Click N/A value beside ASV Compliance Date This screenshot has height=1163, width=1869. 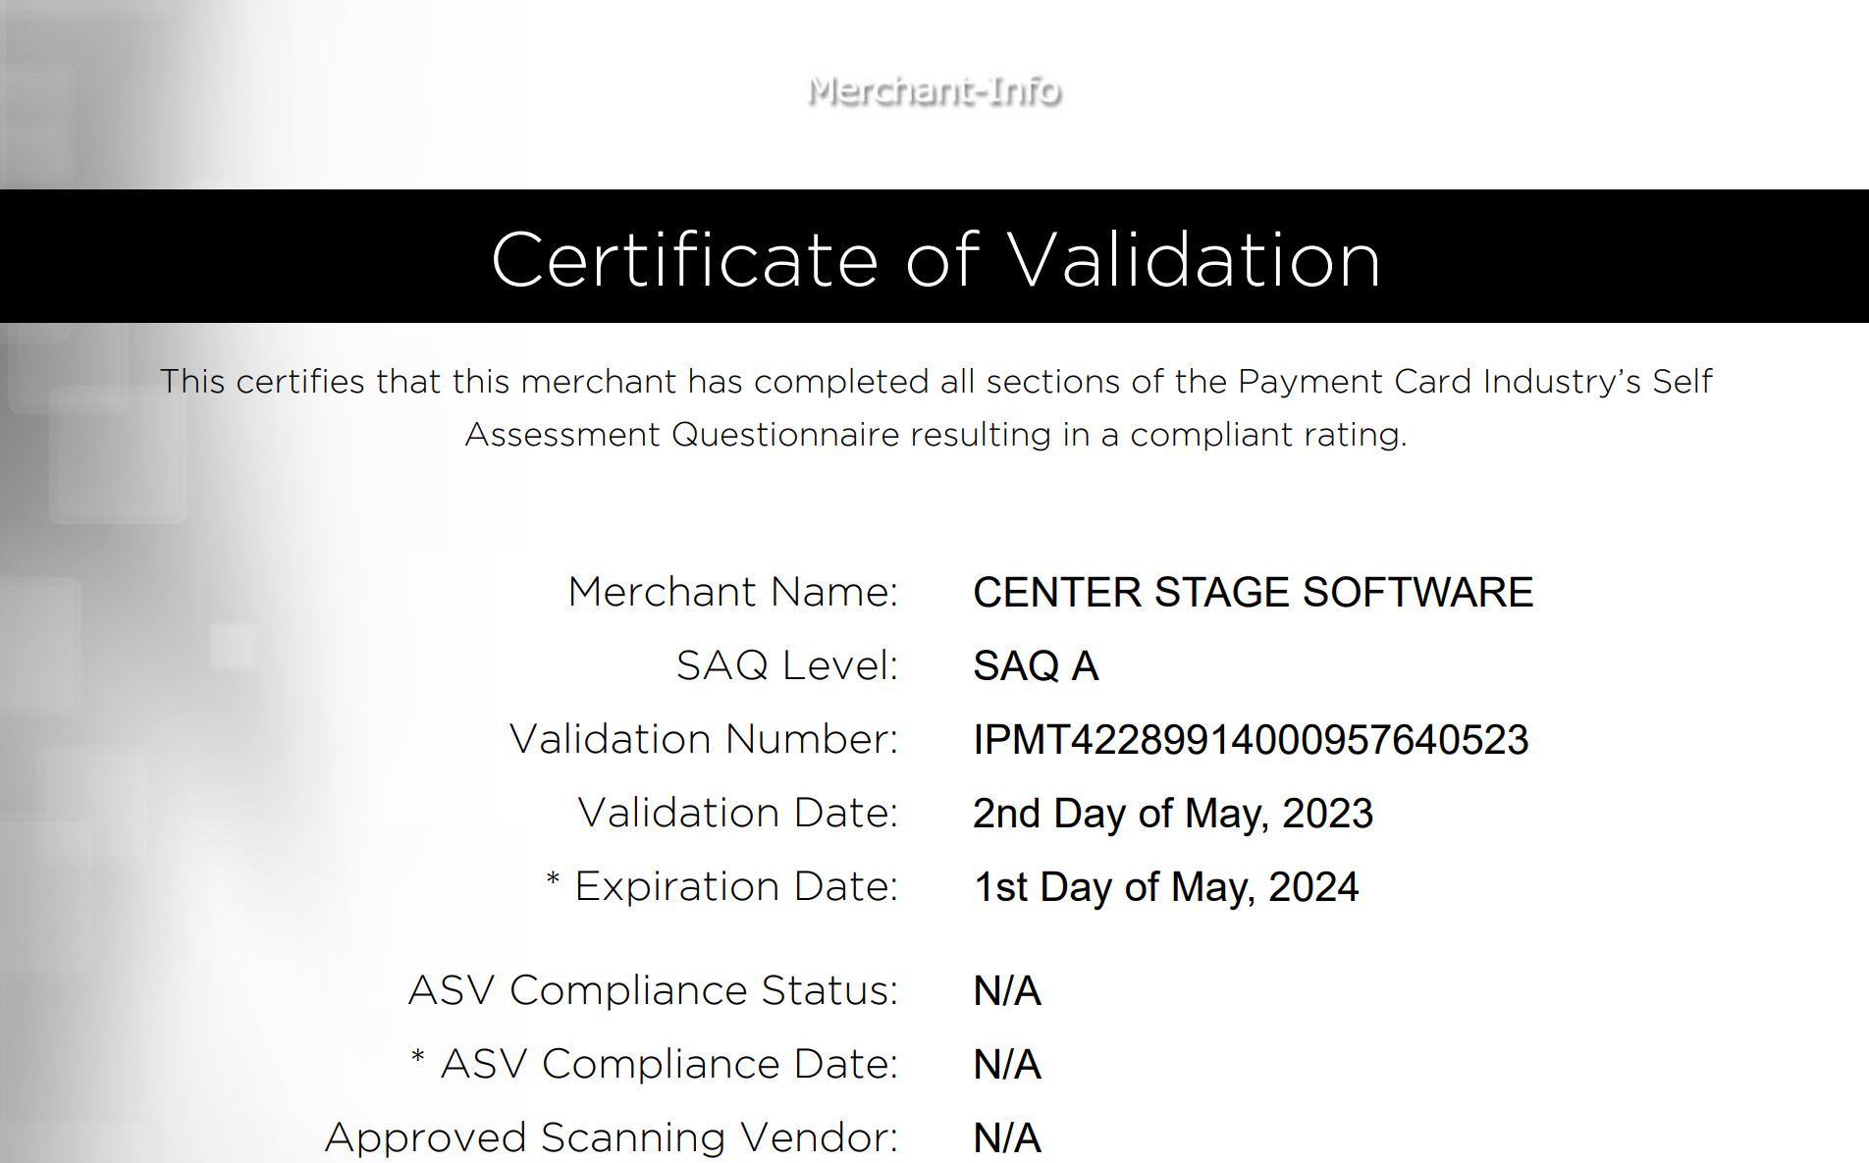[1007, 1065]
